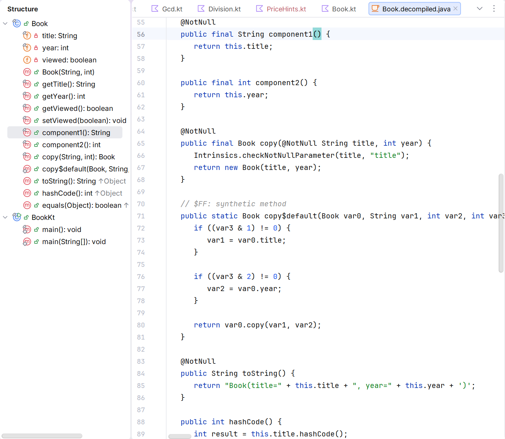Image resolution: width=505 pixels, height=439 pixels.
Task: Click the method icon of main(String[])
Action: (x=27, y=242)
